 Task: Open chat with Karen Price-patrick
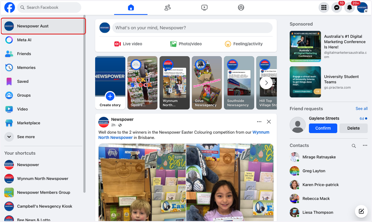[329, 185]
